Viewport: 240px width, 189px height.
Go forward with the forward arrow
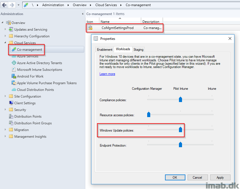point(12,5)
